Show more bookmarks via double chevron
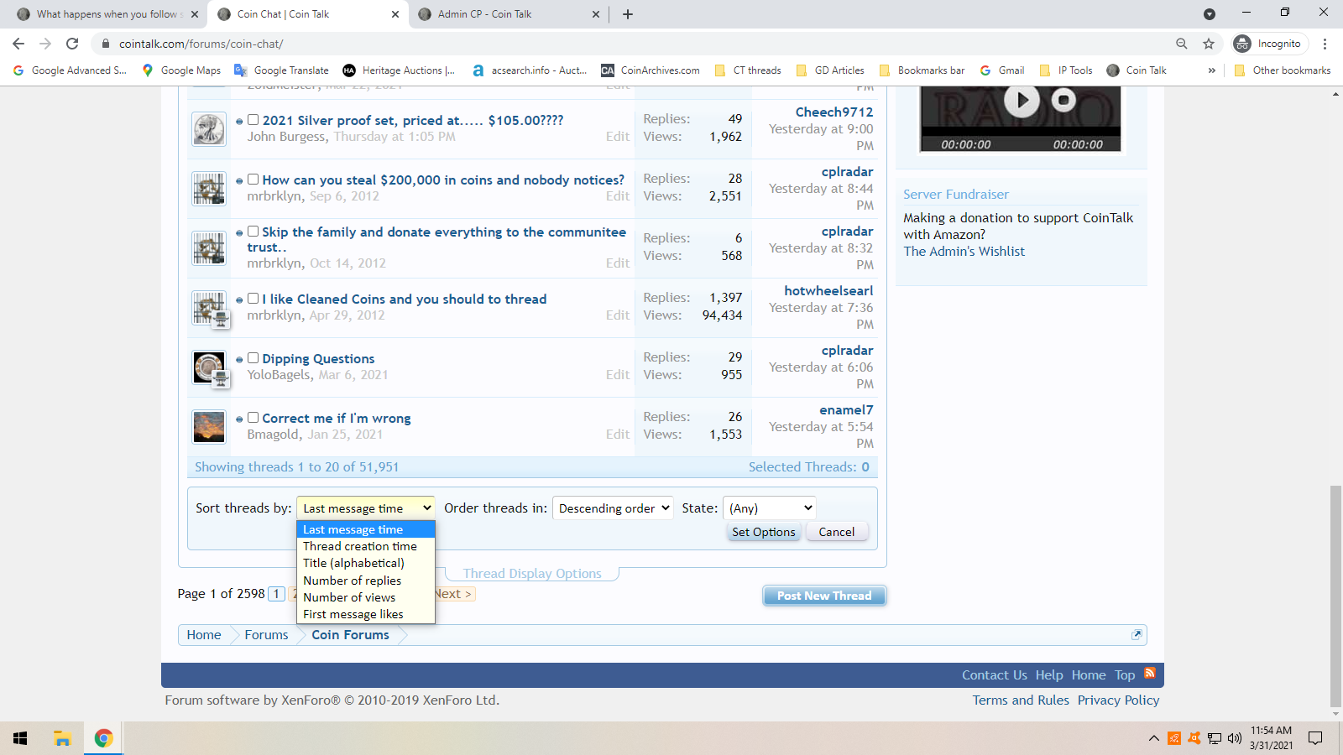Viewport: 1343px width, 755px height. tap(1211, 70)
